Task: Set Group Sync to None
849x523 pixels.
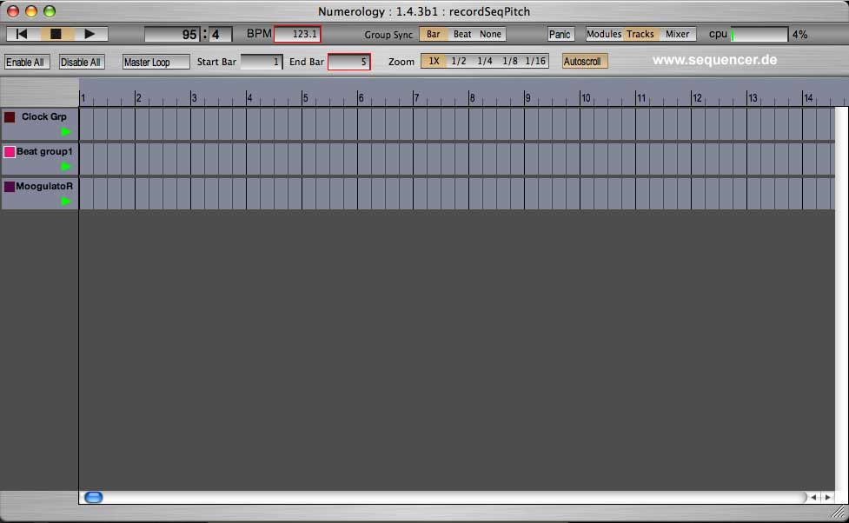Action: coord(491,34)
